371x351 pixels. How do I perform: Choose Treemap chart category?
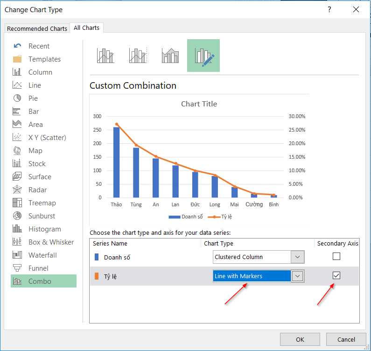coord(43,203)
